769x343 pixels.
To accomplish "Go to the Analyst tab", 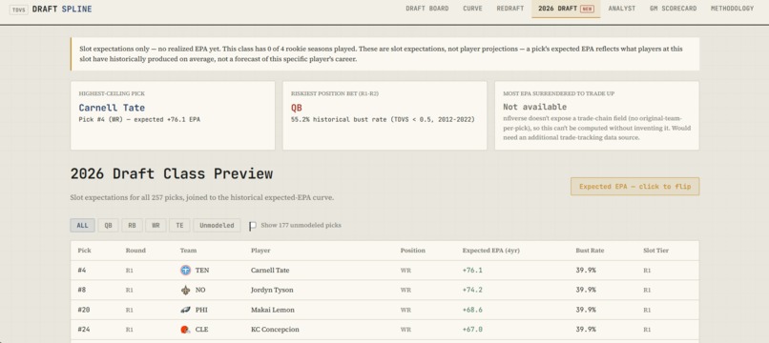I will point(622,9).
